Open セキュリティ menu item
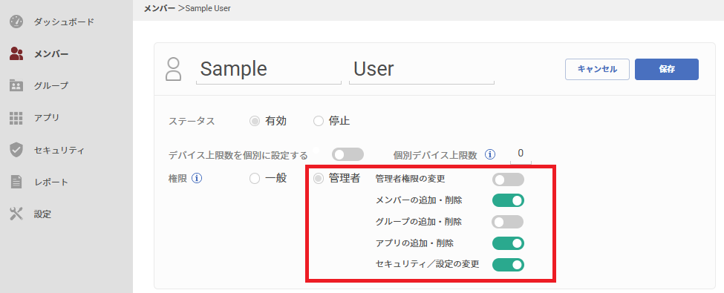The height and width of the screenshot is (293, 724). tap(59, 150)
